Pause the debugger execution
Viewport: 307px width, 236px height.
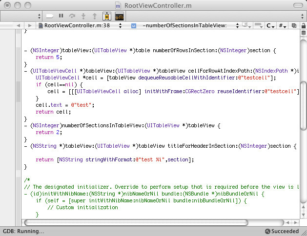click(x=61, y=16)
